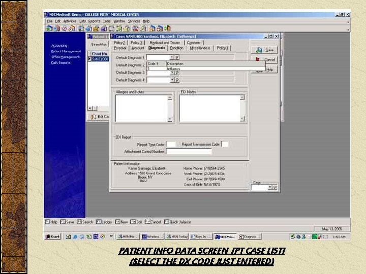Open the Tools menu
The image size is (366, 274).
coord(107,21)
